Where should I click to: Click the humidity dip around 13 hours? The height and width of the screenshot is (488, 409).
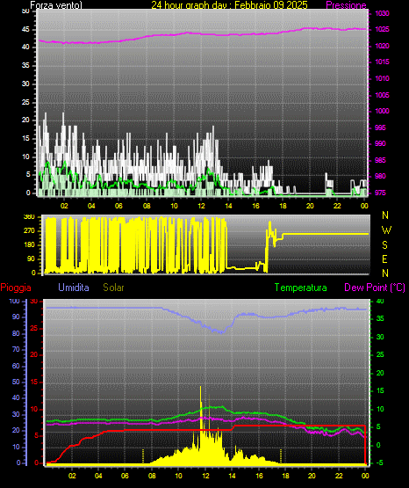tap(220, 331)
